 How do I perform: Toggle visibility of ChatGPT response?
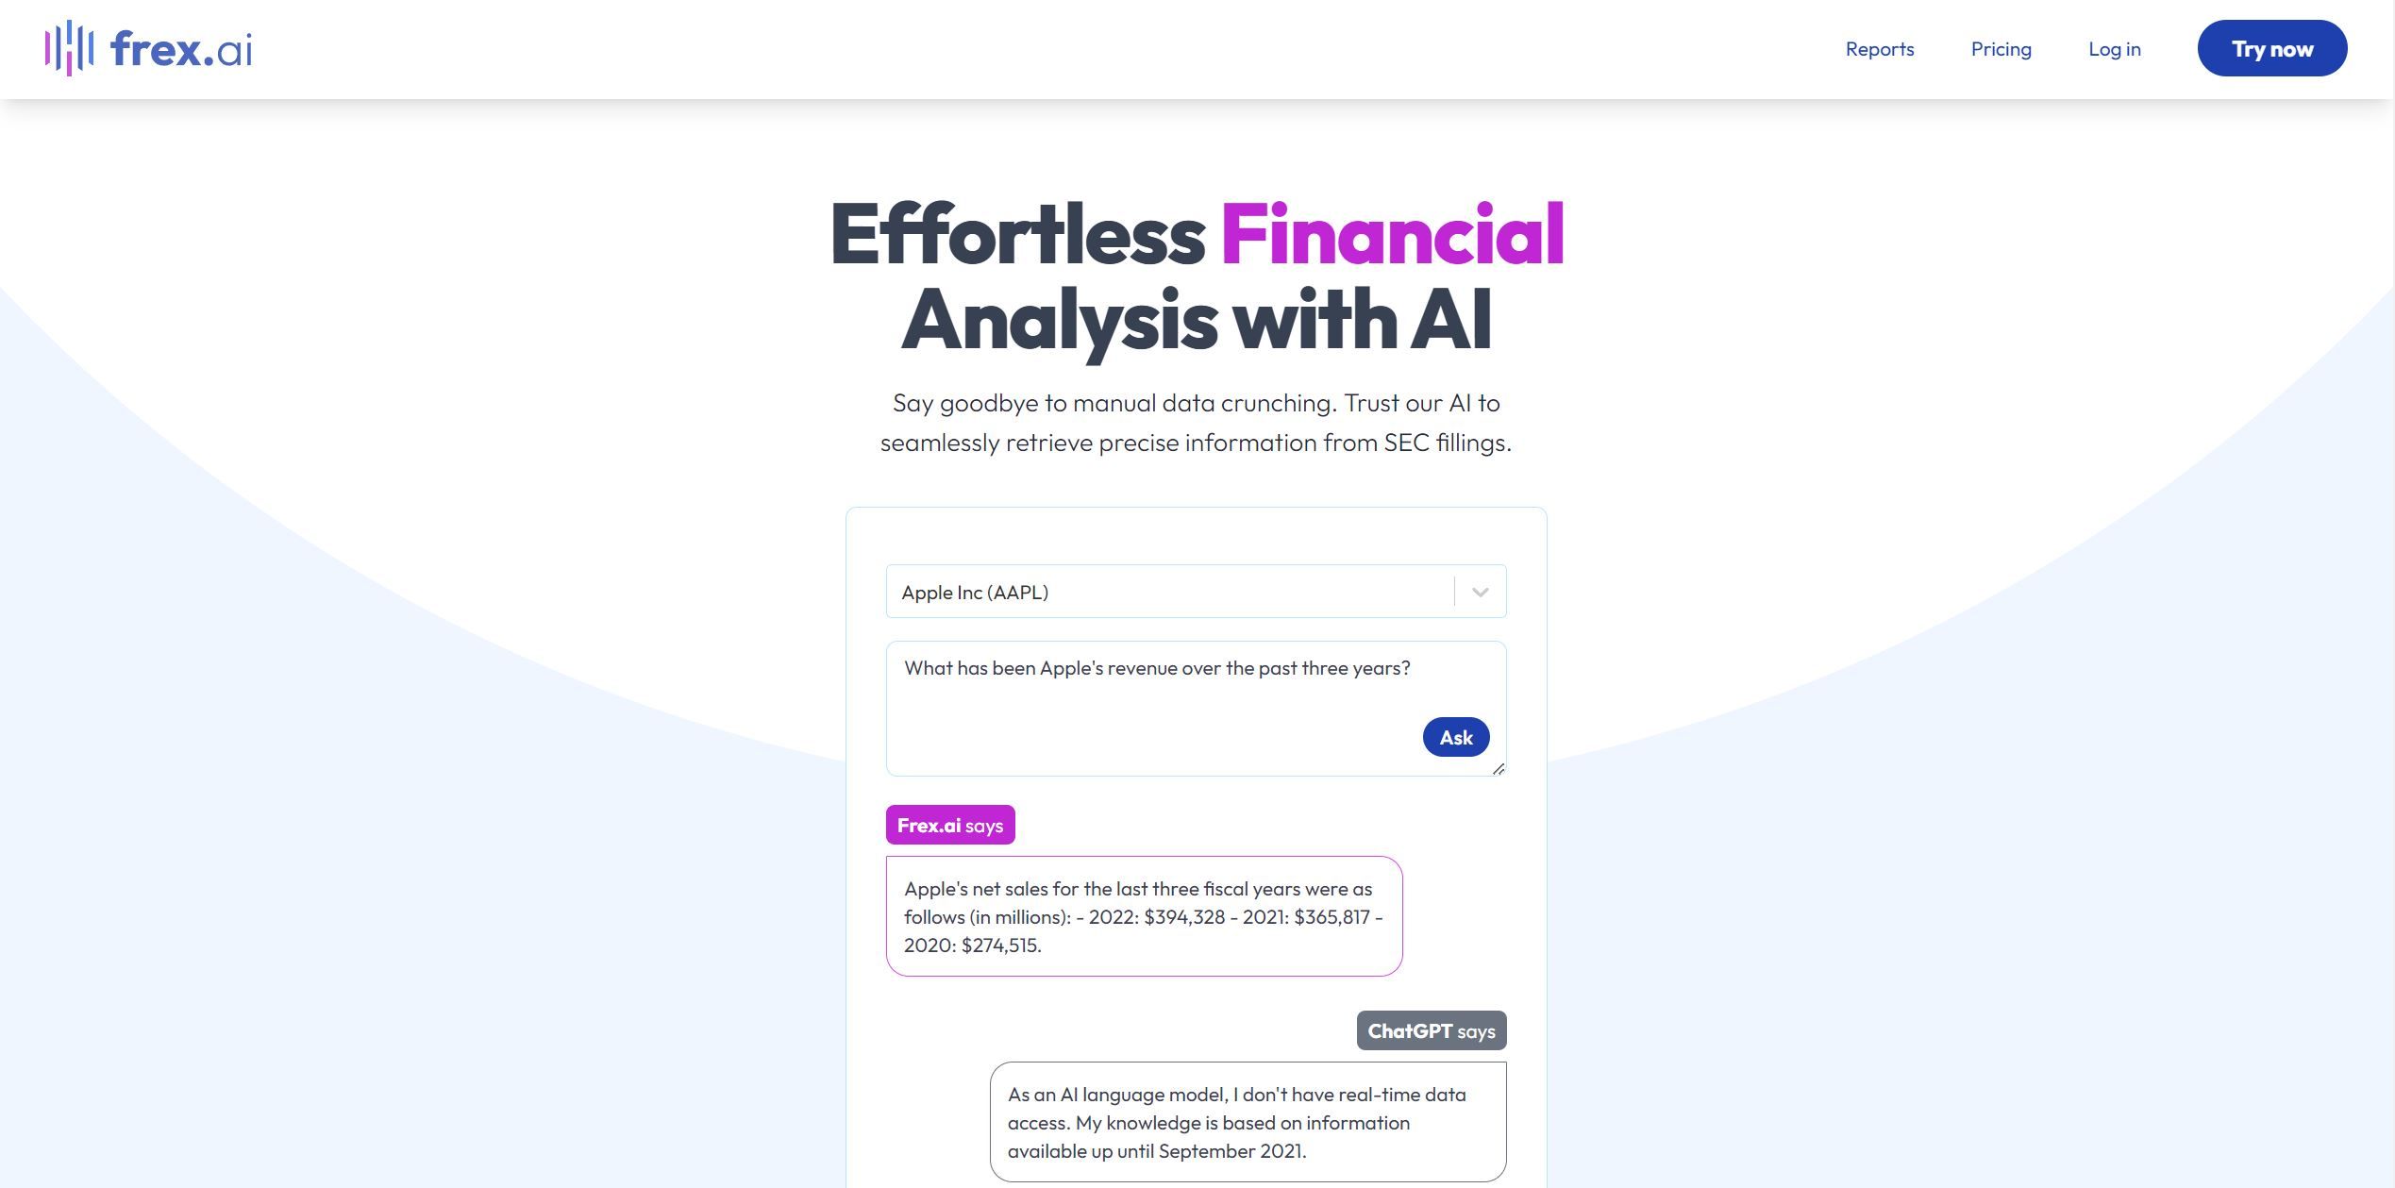[1432, 1029]
